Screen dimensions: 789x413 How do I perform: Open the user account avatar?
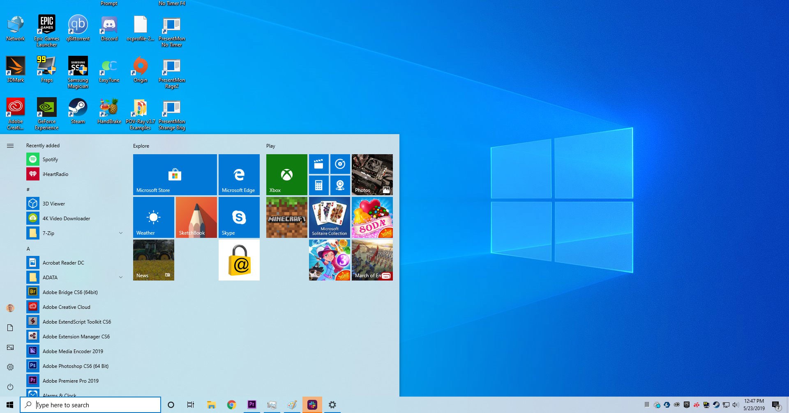[x=10, y=308]
